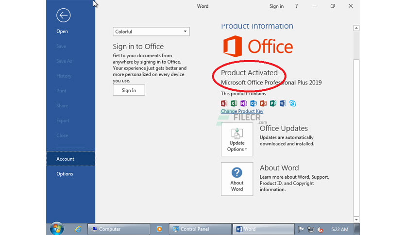The width and height of the screenshot is (406, 235).
Task: Open the About Word dialog
Action: 237,179
